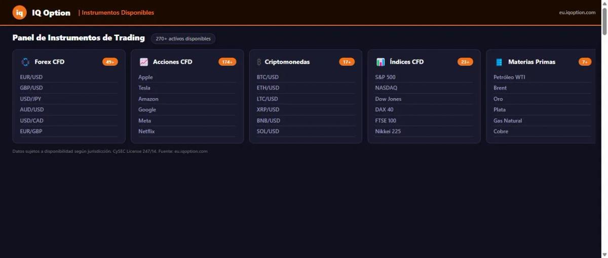Click the Cobre commodity
The image size is (608, 258).
pyautogui.click(x=543, y=131)
